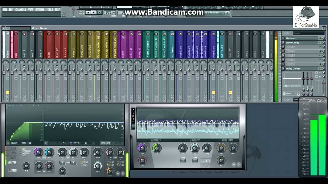Open the TOOLS menu

pos(50,9)
